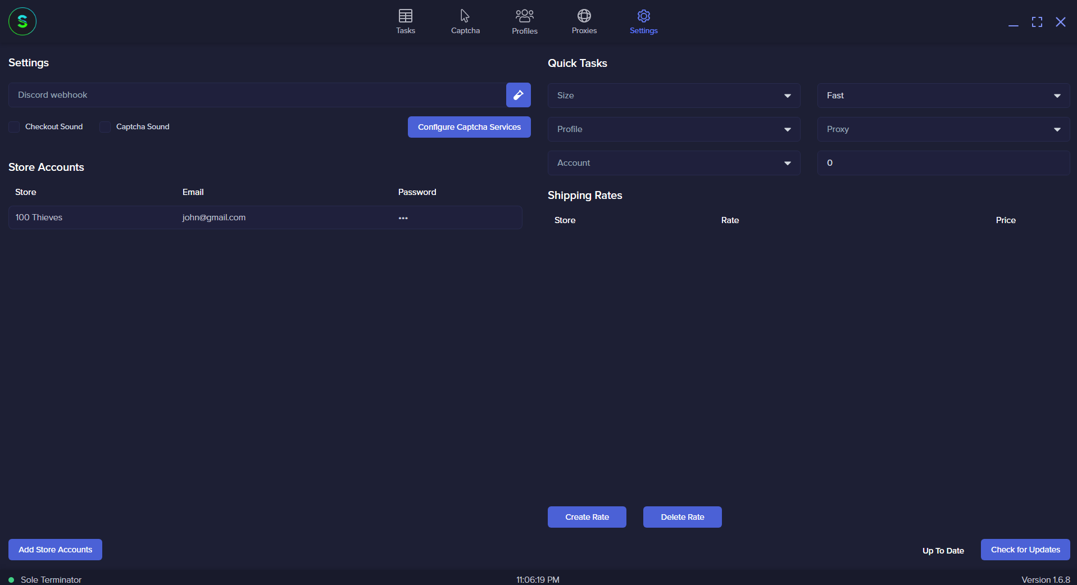Click the Settings gear icon
Image resolution: width=1077 pixels, height=585 pixels.
(643, 16)
